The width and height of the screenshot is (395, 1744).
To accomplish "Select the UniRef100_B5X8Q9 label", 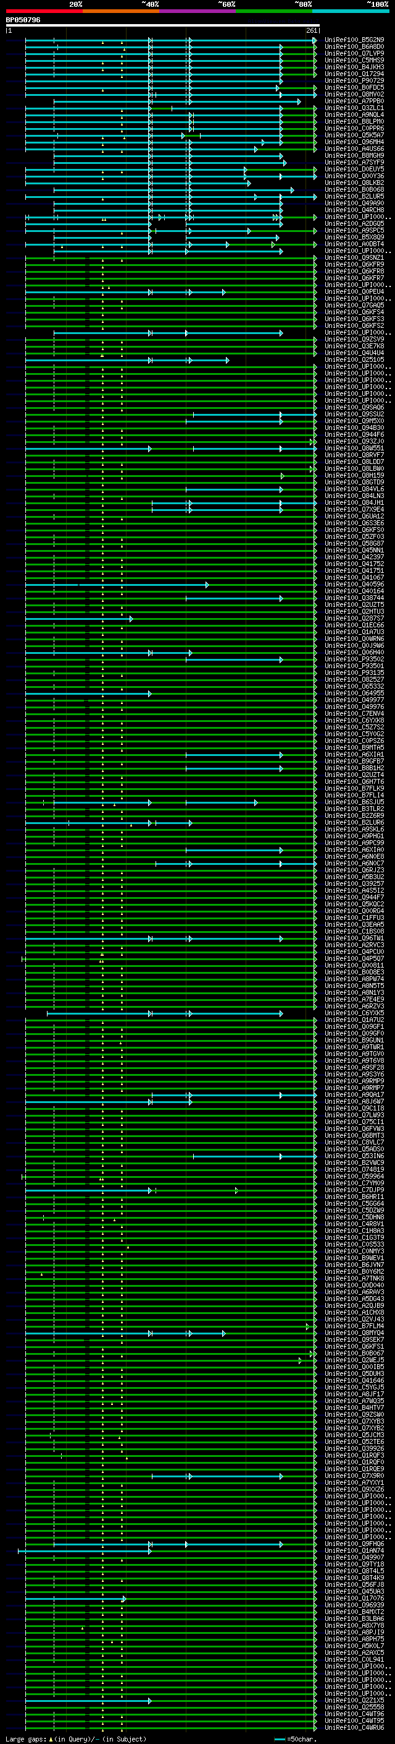I will coord(354,237).
